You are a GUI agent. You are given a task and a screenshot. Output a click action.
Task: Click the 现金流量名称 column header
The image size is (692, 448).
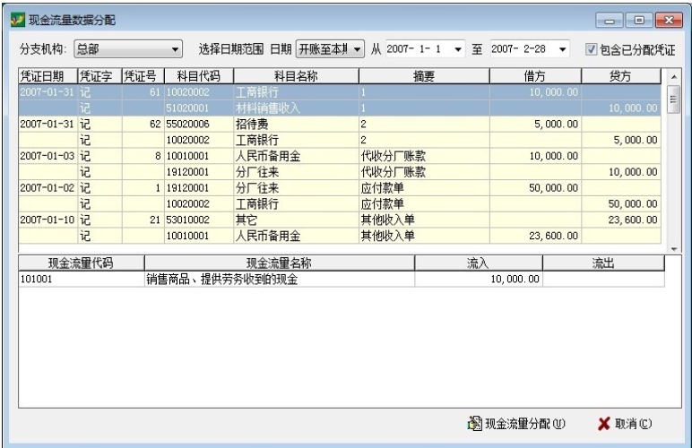(279, 263)
